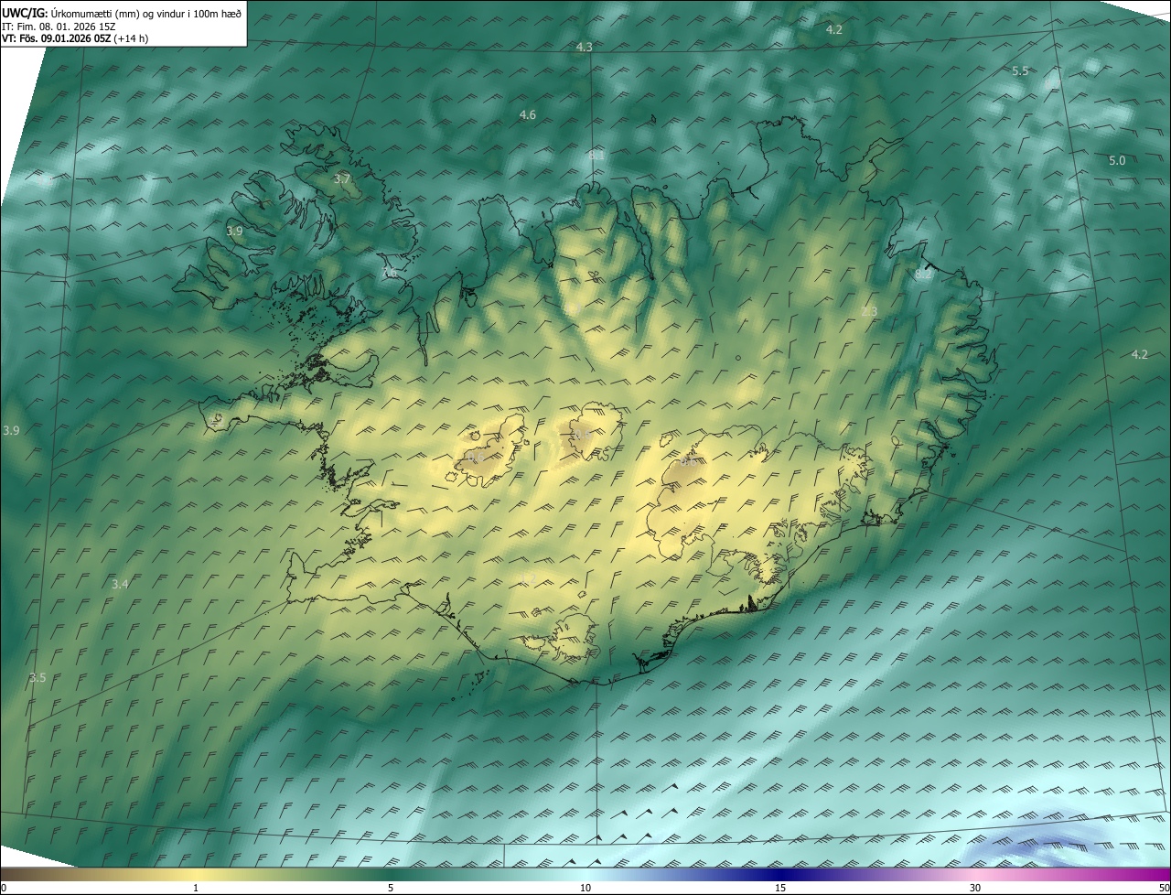1171x895 pixels.
Task: Click the UWC/IG map title text
Action: (x=122, y=13)
